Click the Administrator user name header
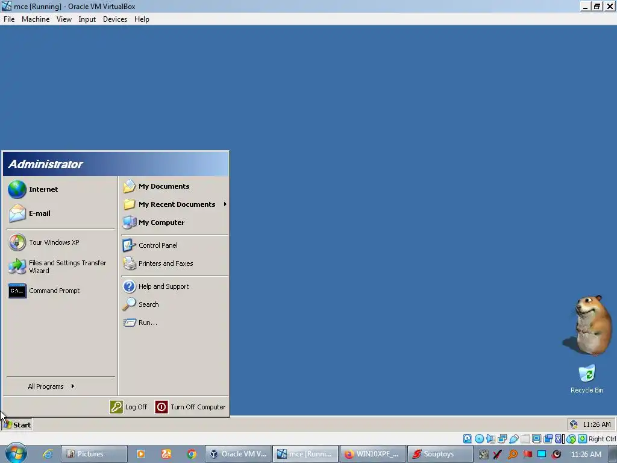Image resolution: width=617 pixels, height=463 pixels. pos(45,164)
